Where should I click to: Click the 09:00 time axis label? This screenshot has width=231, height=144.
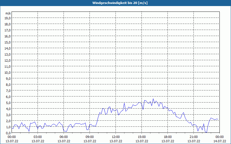[x=90, y=137]
